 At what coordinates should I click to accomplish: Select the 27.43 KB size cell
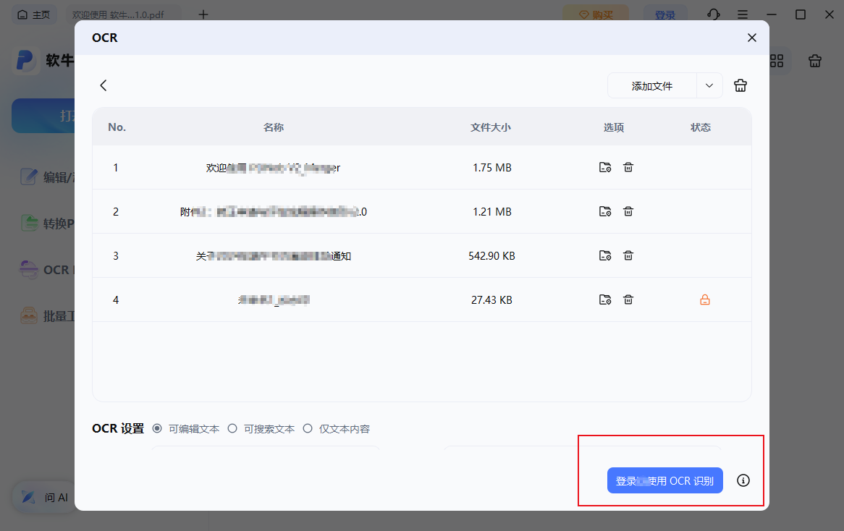[492, 300]
